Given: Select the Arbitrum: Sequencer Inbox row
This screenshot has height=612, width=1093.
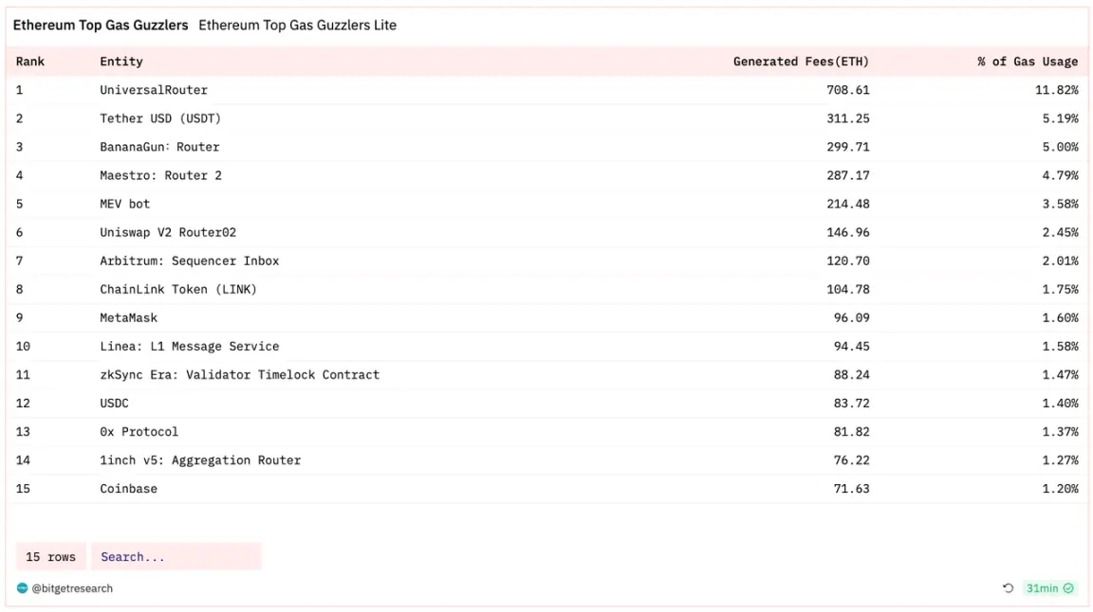Looking at the screenshot, I should click(190, 261).
